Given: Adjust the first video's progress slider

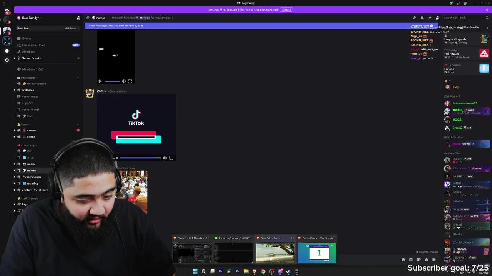Looking at the screenshot, I should click(x=112, y=81).
